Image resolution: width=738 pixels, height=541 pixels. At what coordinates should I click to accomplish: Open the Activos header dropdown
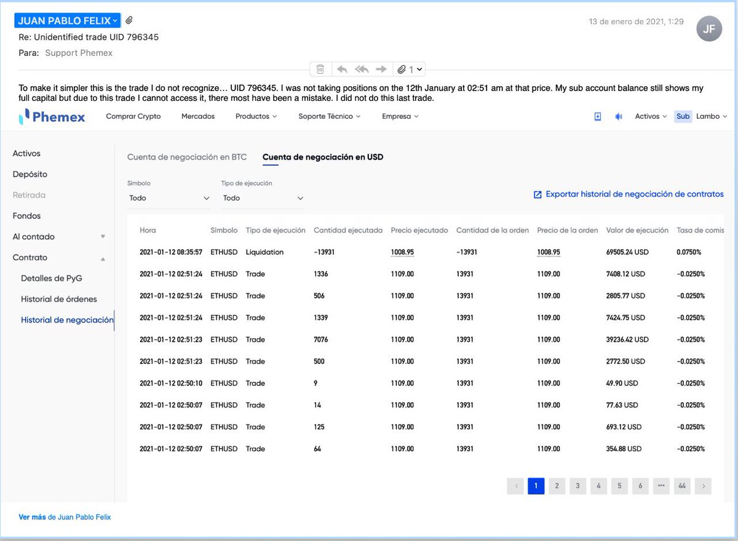pyautogui.click(x=651, y=116)
